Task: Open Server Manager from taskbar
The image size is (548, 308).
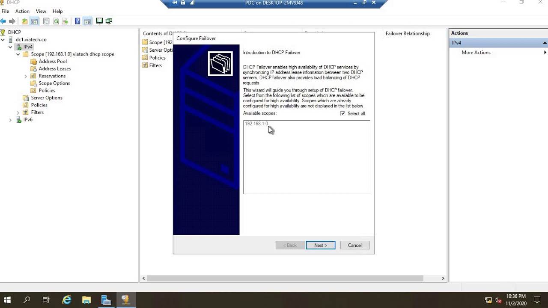Action: click(x=106, y=300)
